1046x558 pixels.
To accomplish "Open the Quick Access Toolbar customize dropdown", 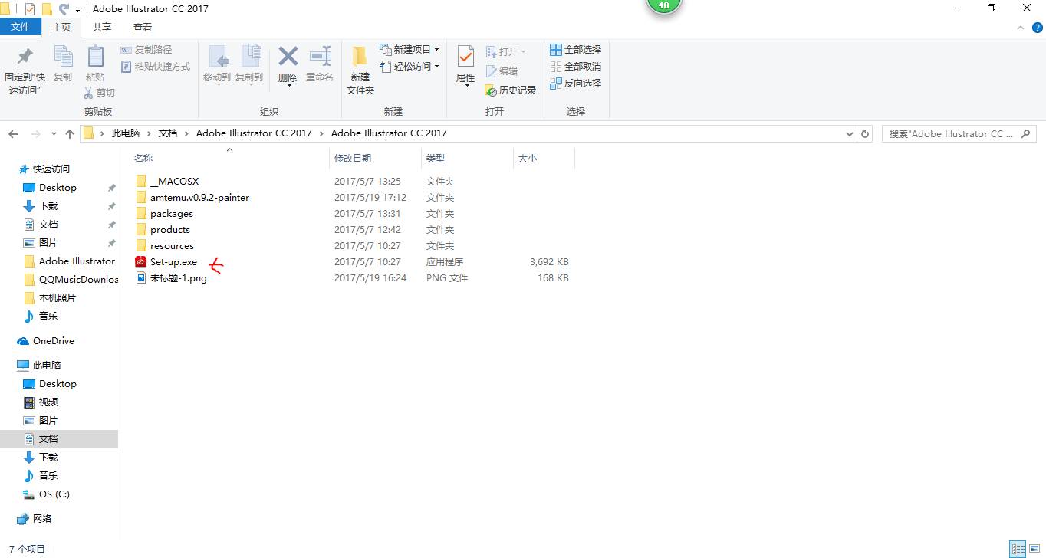I will 77,9.
